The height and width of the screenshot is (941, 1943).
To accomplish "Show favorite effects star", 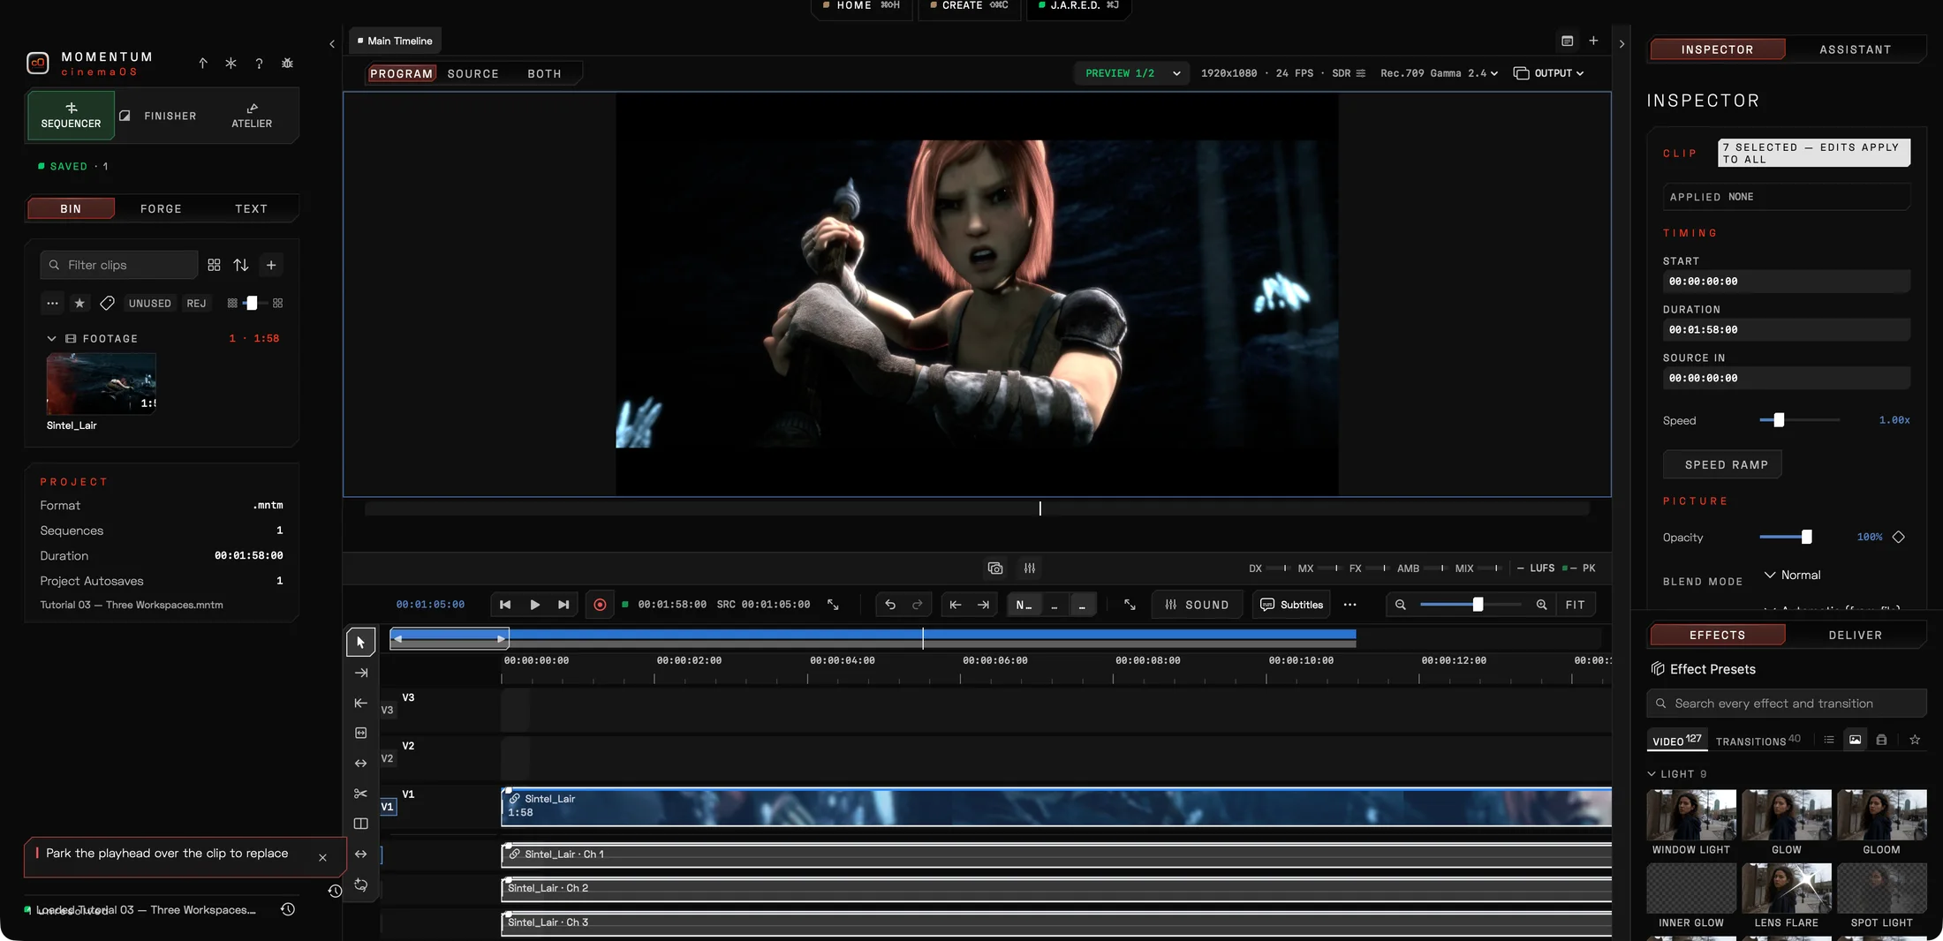I will (x=1915, y=740).
